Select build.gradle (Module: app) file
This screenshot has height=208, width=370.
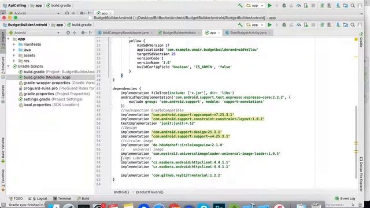click(x=45, y=77)
